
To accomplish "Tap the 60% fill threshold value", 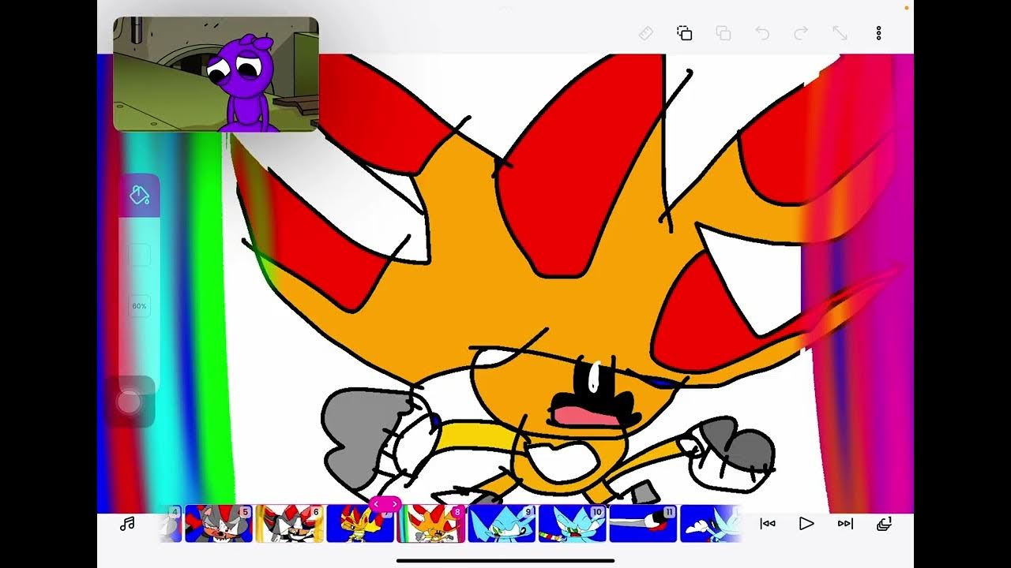I will [x=139, y=306].
